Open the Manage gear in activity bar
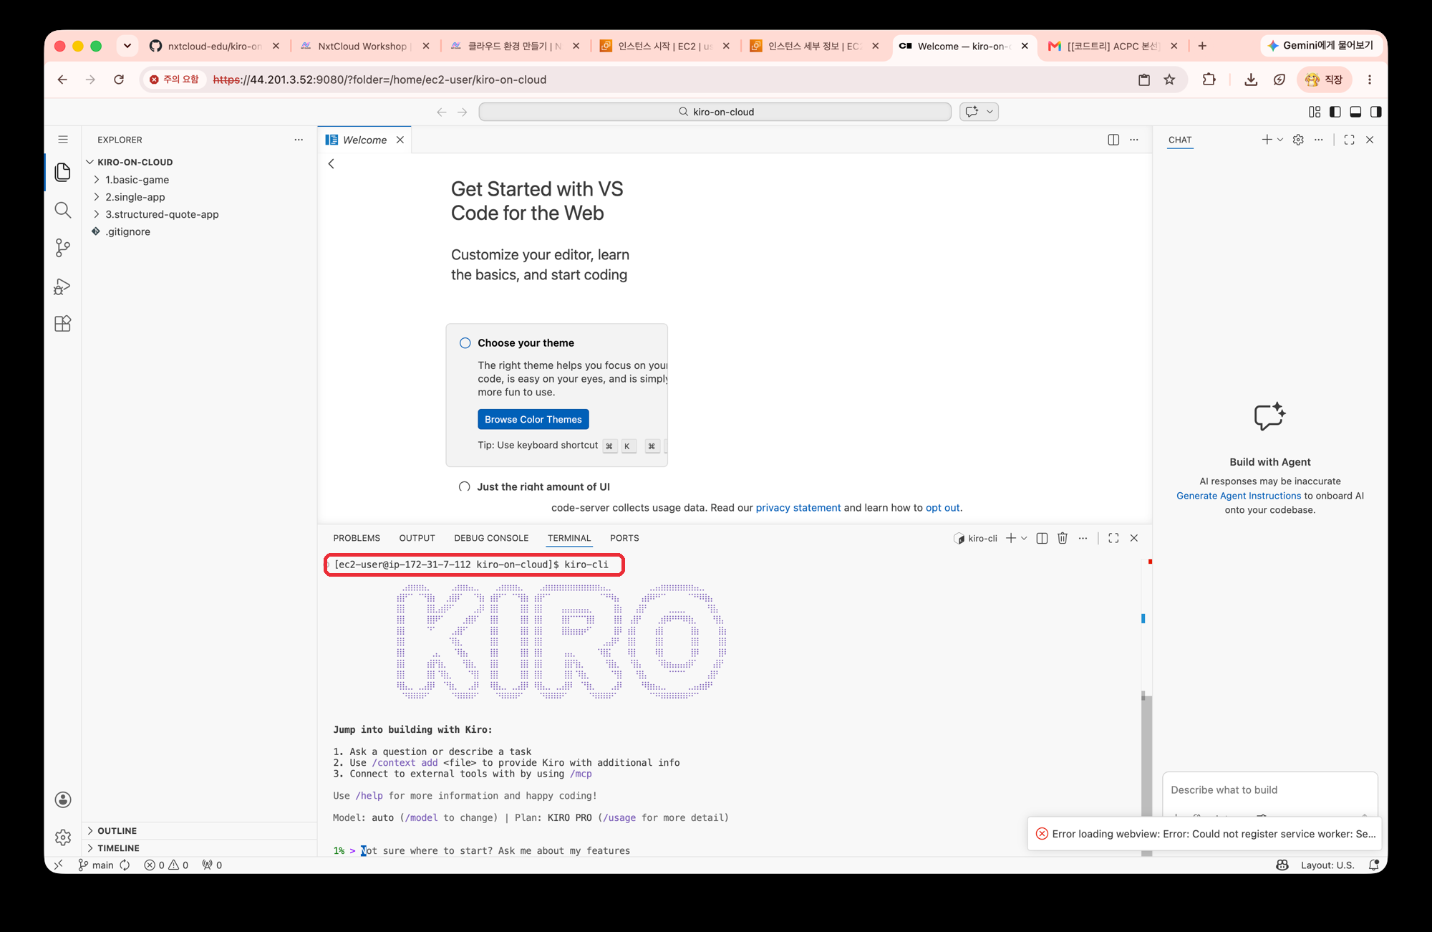Image resolution: width=1432 pixels, height=932 pixels. tap(63, 837)
